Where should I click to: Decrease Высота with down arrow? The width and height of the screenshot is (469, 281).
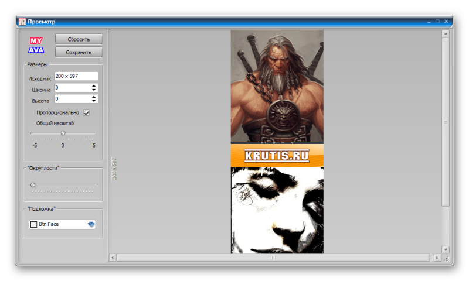(x=94, y=101)
